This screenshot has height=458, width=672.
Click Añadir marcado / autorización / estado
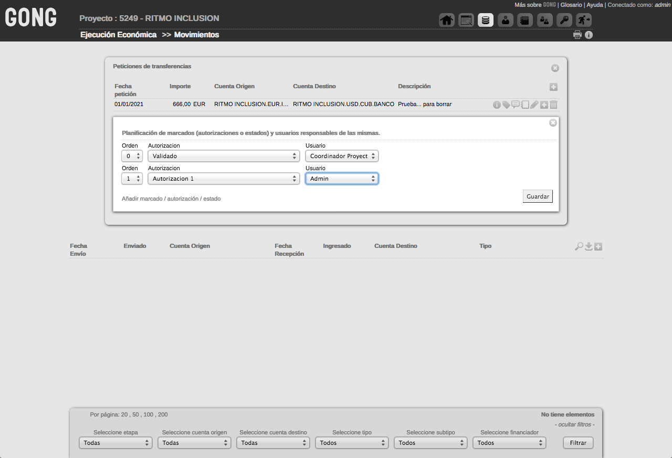(x=171, y=199)
